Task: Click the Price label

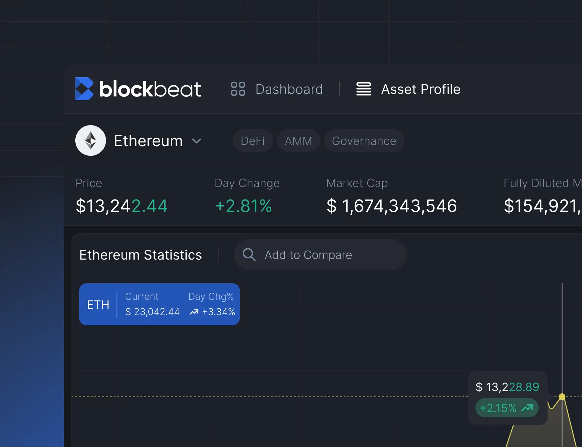Action: pos(89,183)
